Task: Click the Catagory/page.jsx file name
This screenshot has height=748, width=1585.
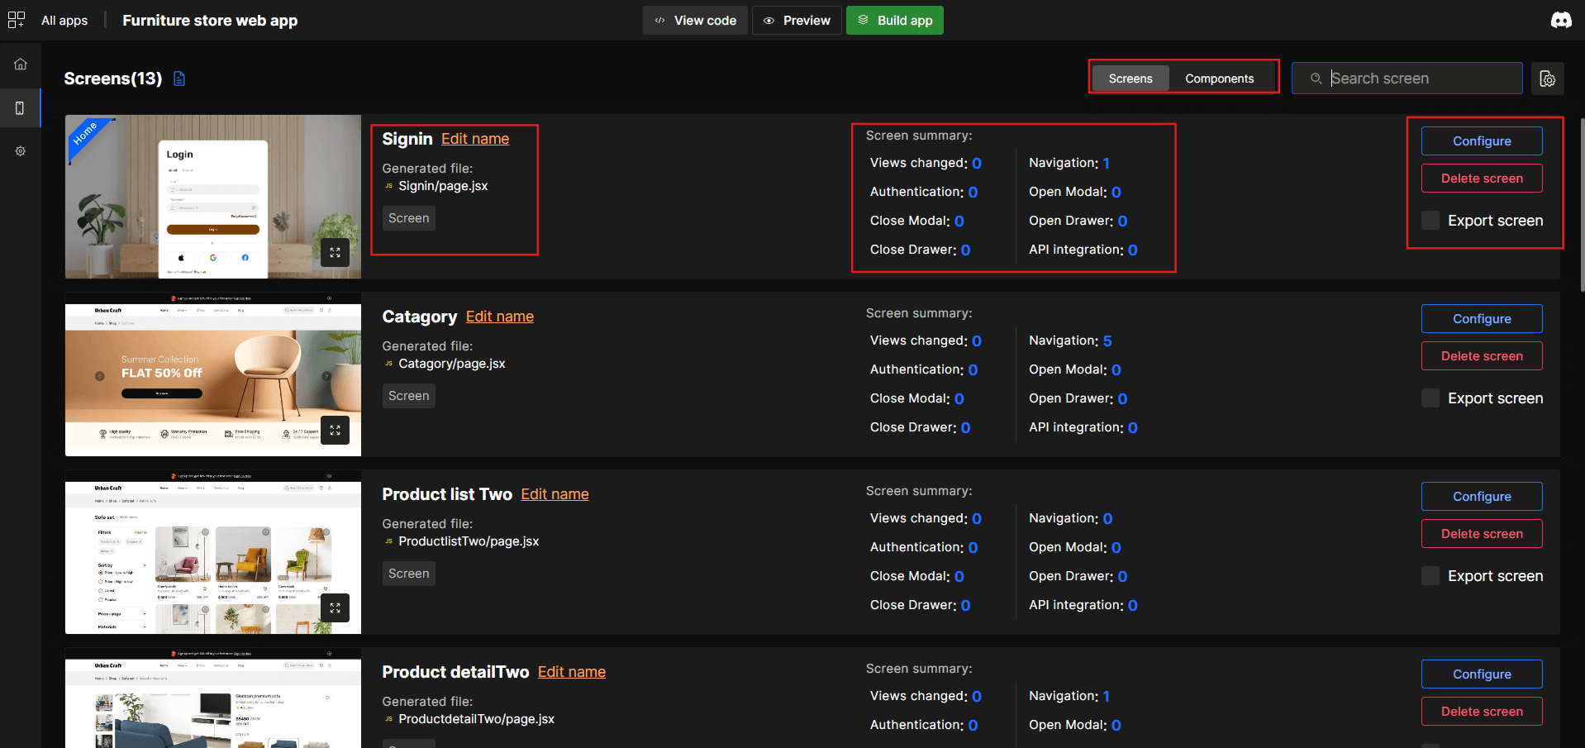Action: [452, 364]
